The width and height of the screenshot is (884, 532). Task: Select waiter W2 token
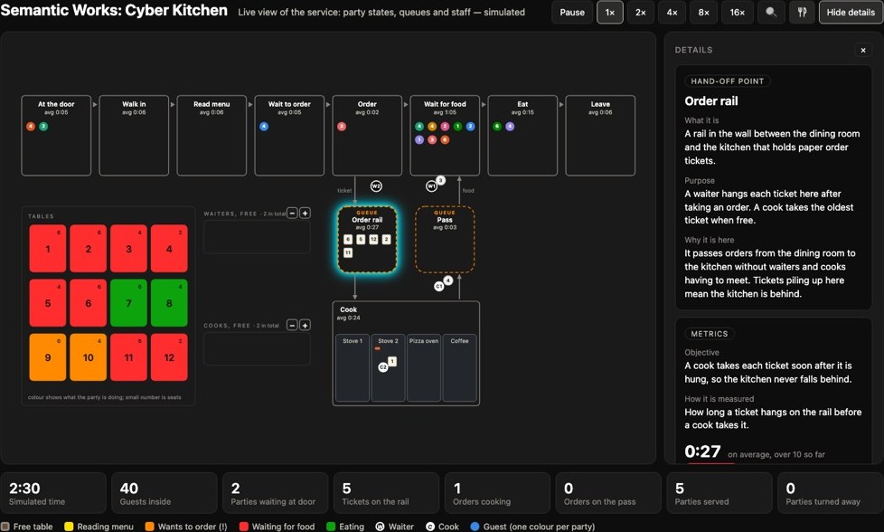click(376, 186)
